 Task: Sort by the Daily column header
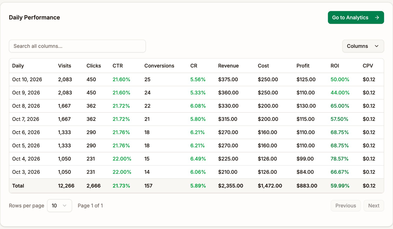(x=18, y=66)
